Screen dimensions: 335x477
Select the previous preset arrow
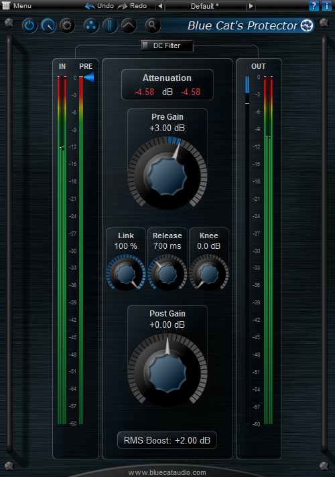coord(160,6)
